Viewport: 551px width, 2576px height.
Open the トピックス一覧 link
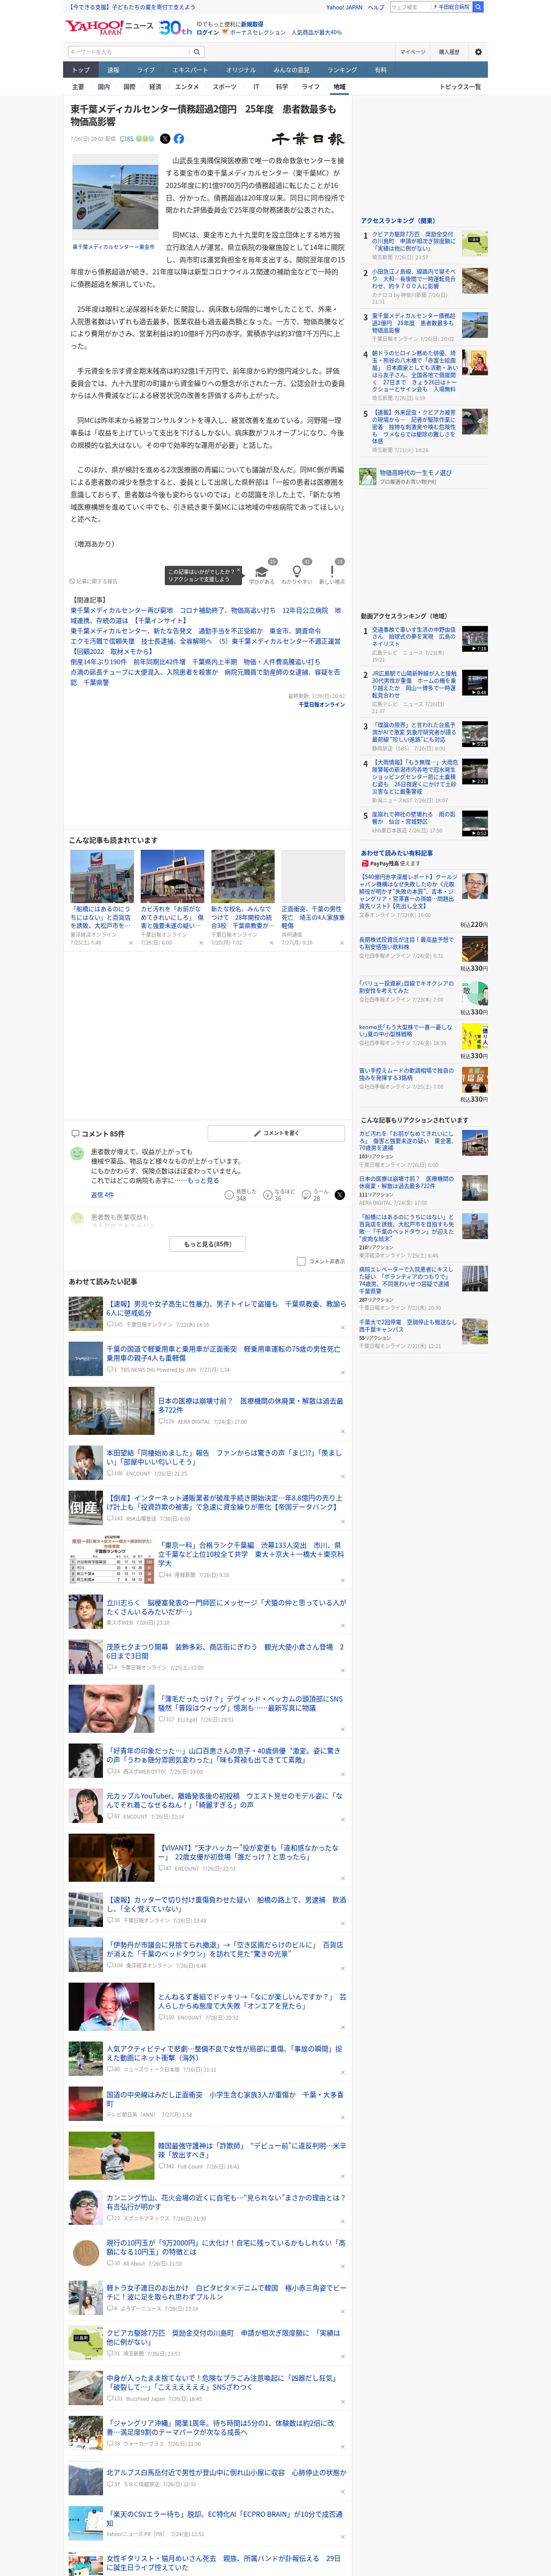pyautogui.click(x=460, y=87)
